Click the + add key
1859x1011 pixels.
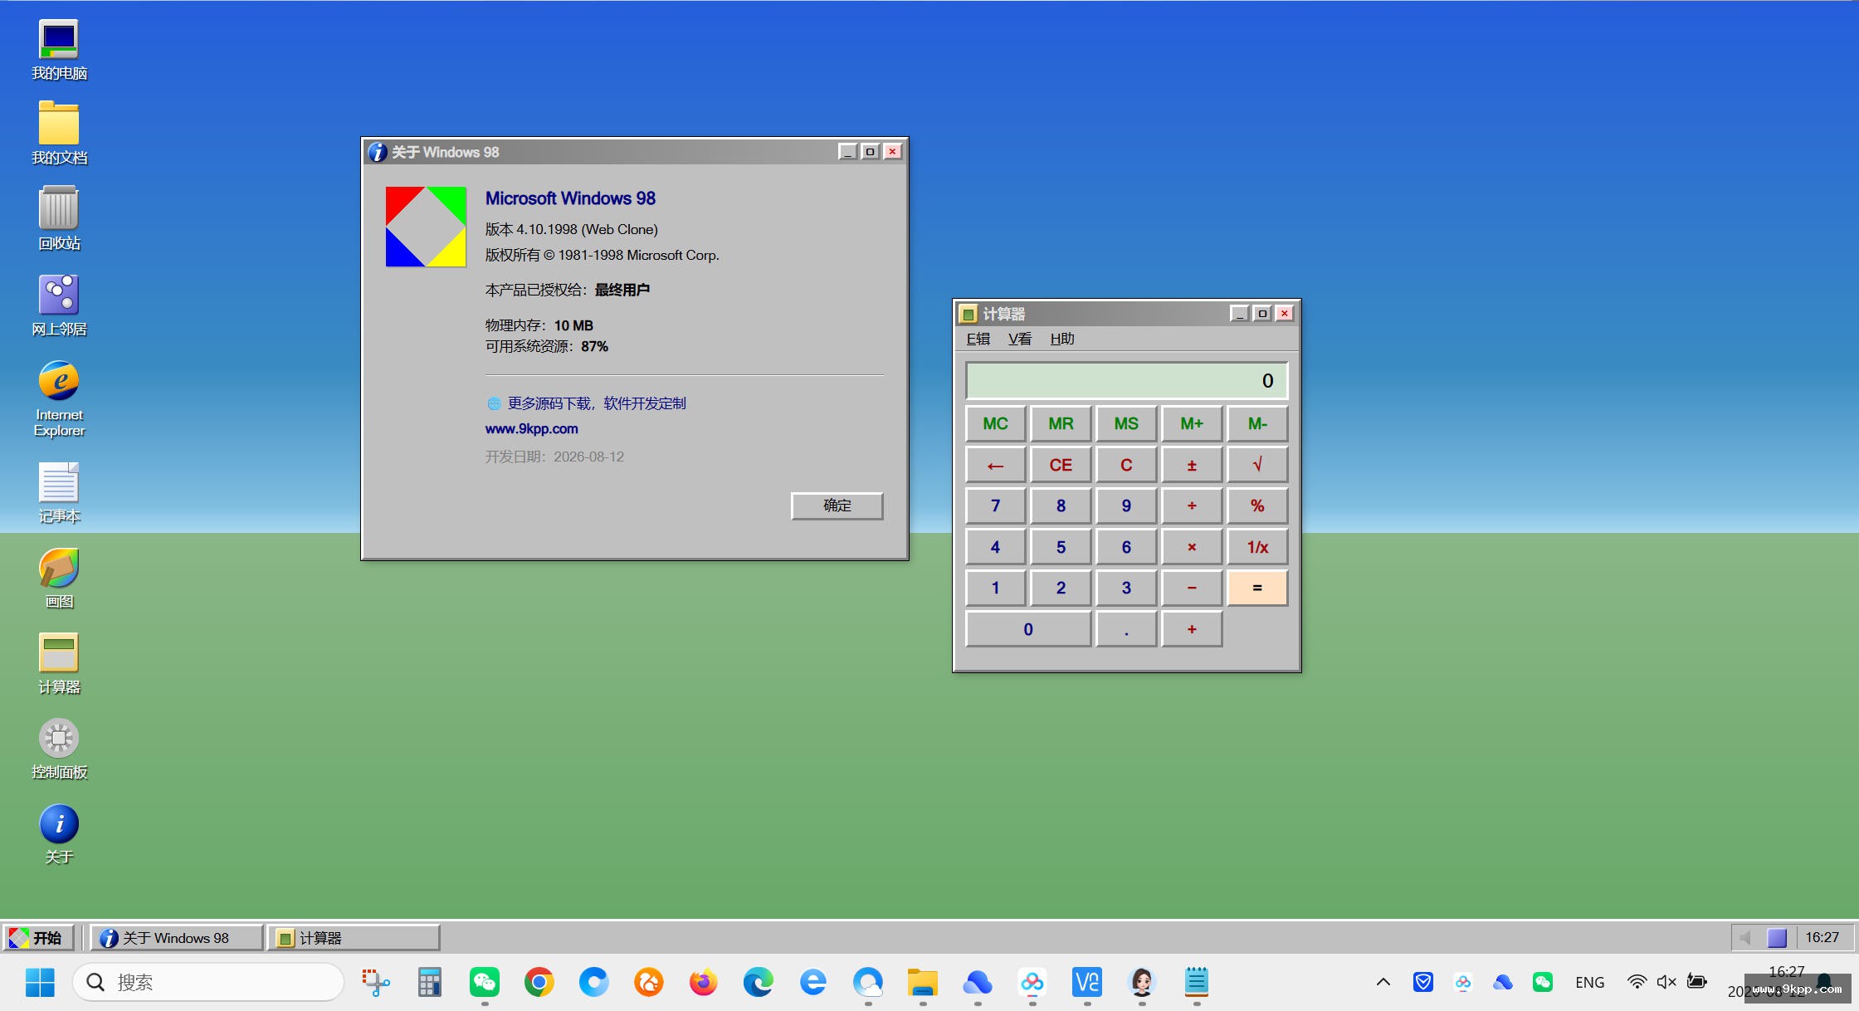click(x=1192, y=629)
